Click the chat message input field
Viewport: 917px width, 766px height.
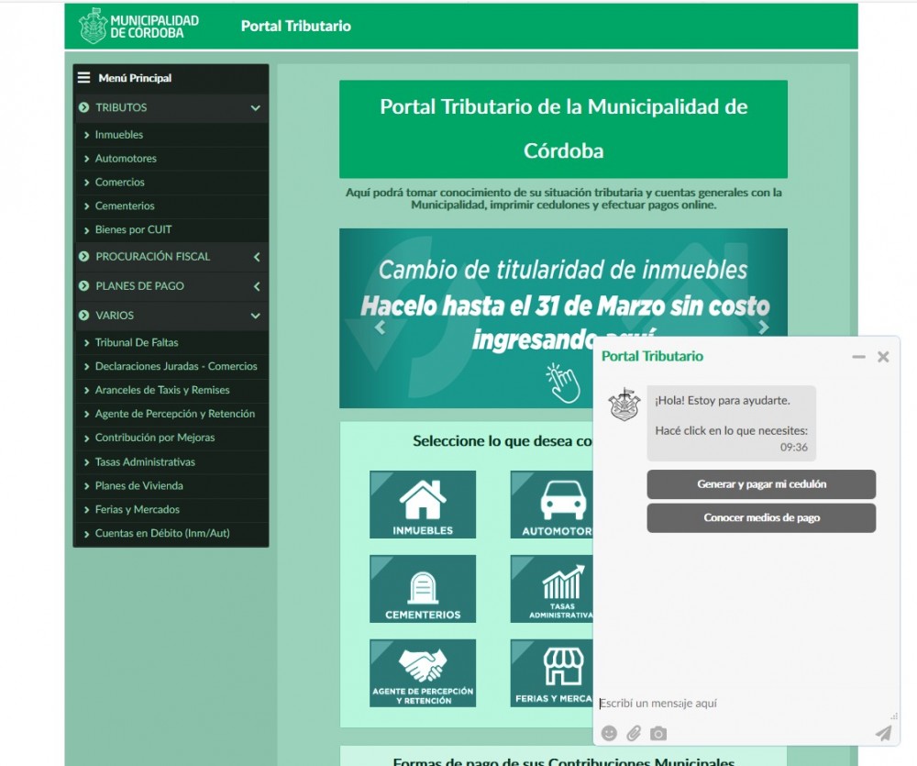tap(743, 704)
